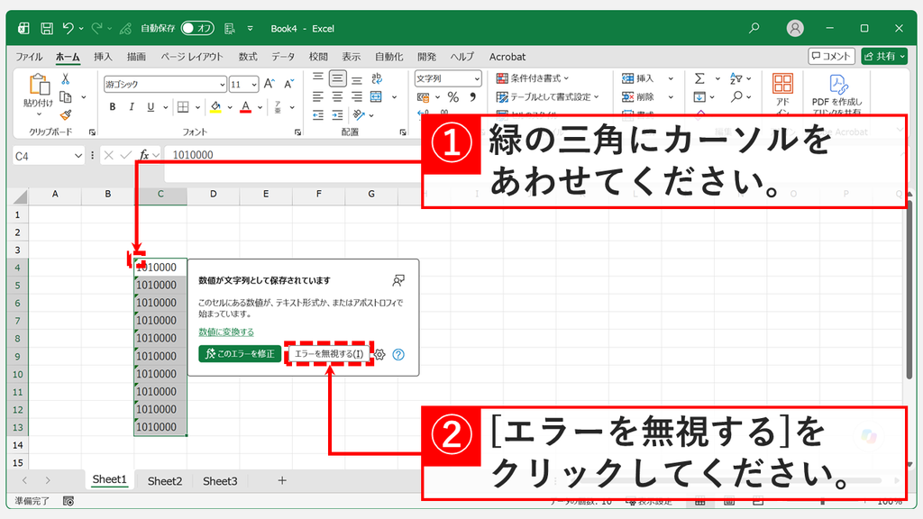Screen dimensions: 923x519
Task: Click the 削除 cells button
Action: coord(638,97)
